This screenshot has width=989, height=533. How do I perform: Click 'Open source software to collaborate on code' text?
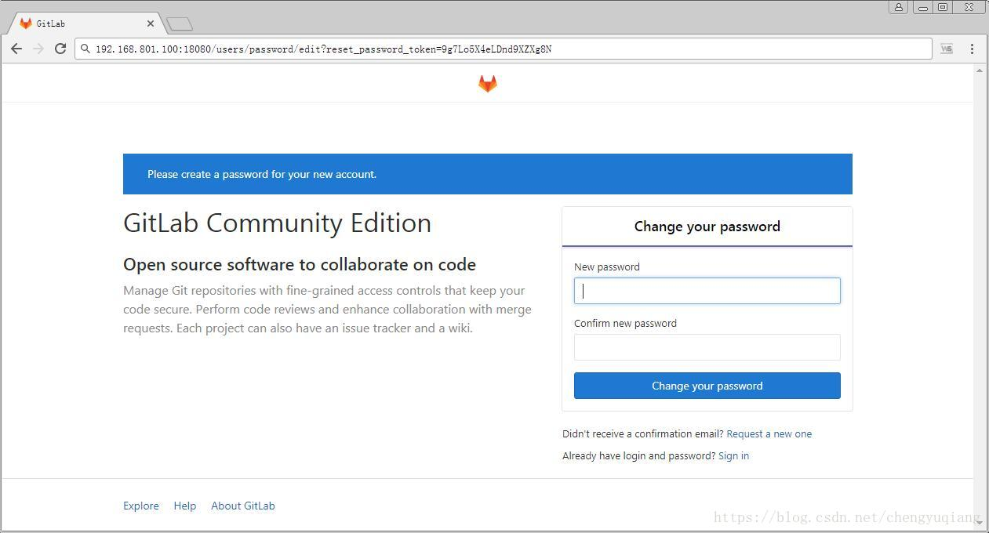tap(300, 264)
